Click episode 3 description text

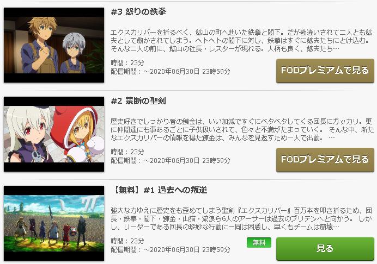click(x=242, y=41)
